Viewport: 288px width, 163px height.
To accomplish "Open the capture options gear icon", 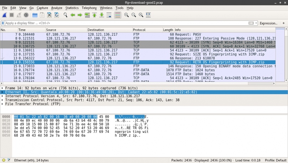I will click(x=26, y=15).
